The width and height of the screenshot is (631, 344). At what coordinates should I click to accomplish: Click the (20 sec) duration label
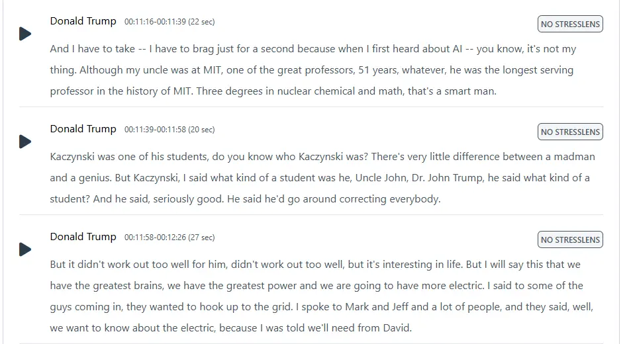pyautogui.click(x=201, y=130)
